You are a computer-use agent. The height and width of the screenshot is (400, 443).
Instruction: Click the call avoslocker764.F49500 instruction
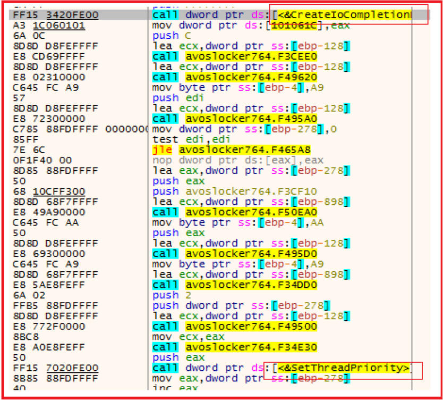tap(235, 327)
